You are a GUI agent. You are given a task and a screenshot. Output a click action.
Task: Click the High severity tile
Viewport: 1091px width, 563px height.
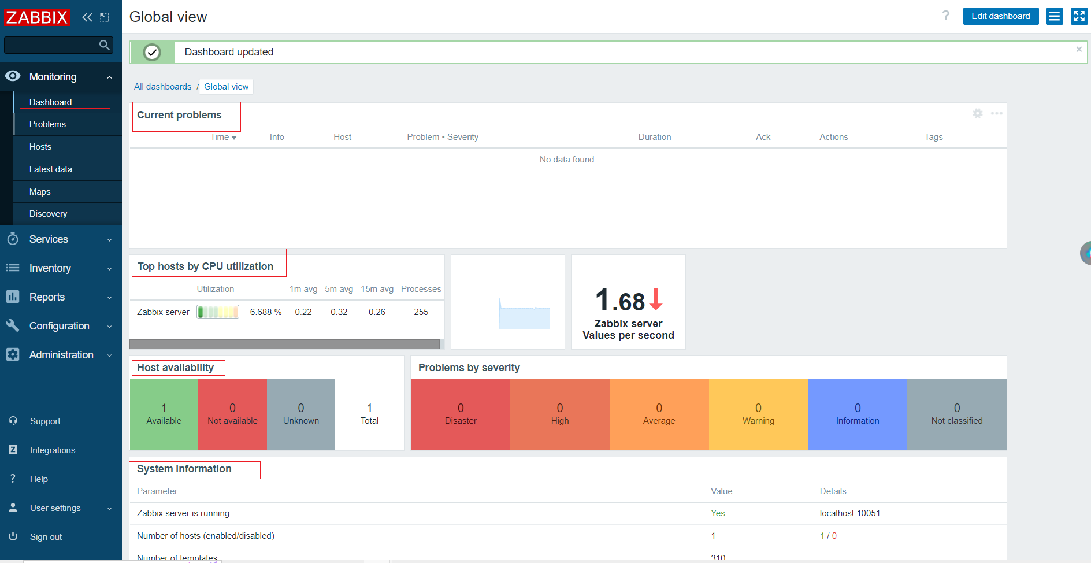coord(560,414)
